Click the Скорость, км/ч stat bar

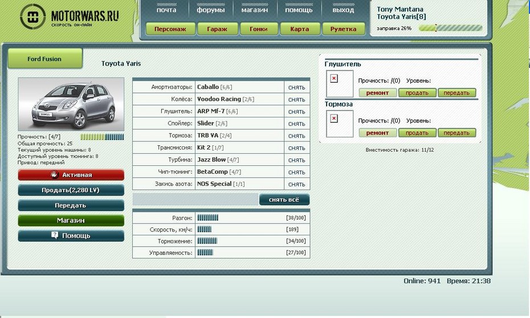click(205, 230)
